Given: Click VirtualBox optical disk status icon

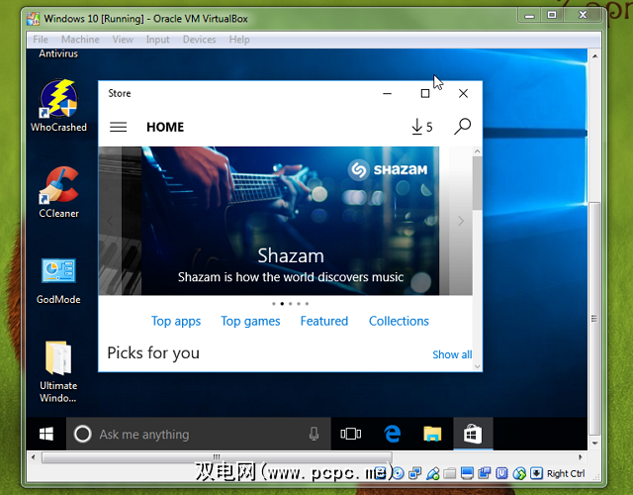Looking at the screenshot, I should 398,473.
